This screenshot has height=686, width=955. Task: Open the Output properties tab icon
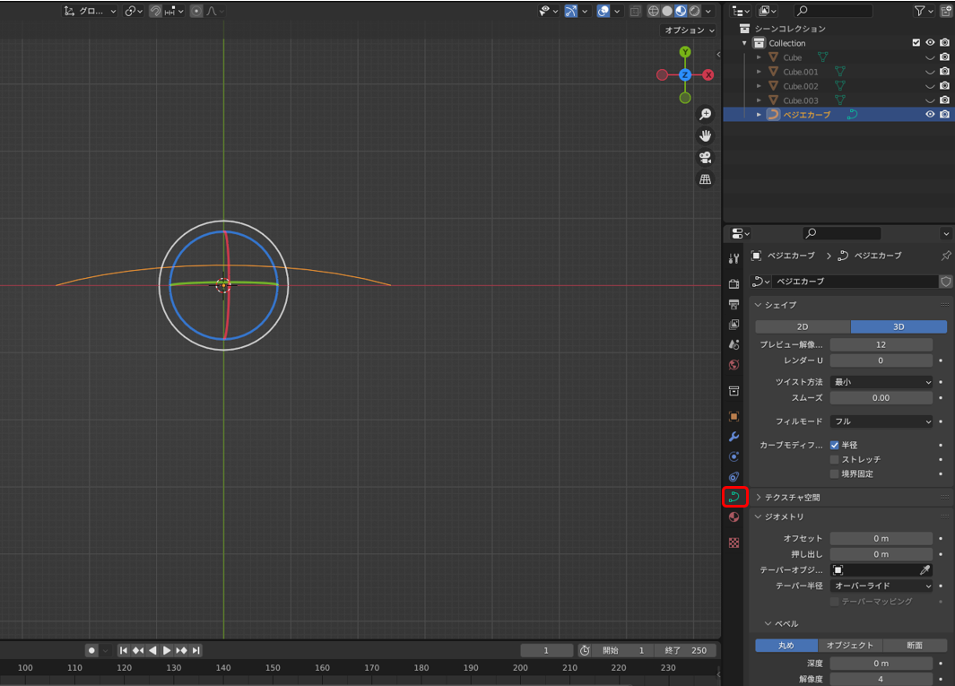pyautogui.click(x=734, y=304)
